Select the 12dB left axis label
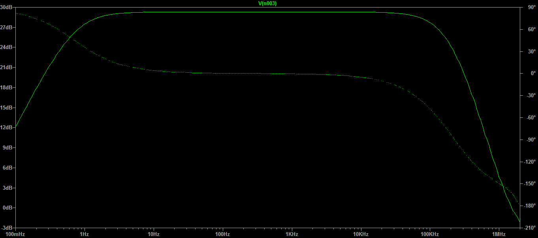The image size is (538, 238). pyautogui.click(x=6, y=128)
